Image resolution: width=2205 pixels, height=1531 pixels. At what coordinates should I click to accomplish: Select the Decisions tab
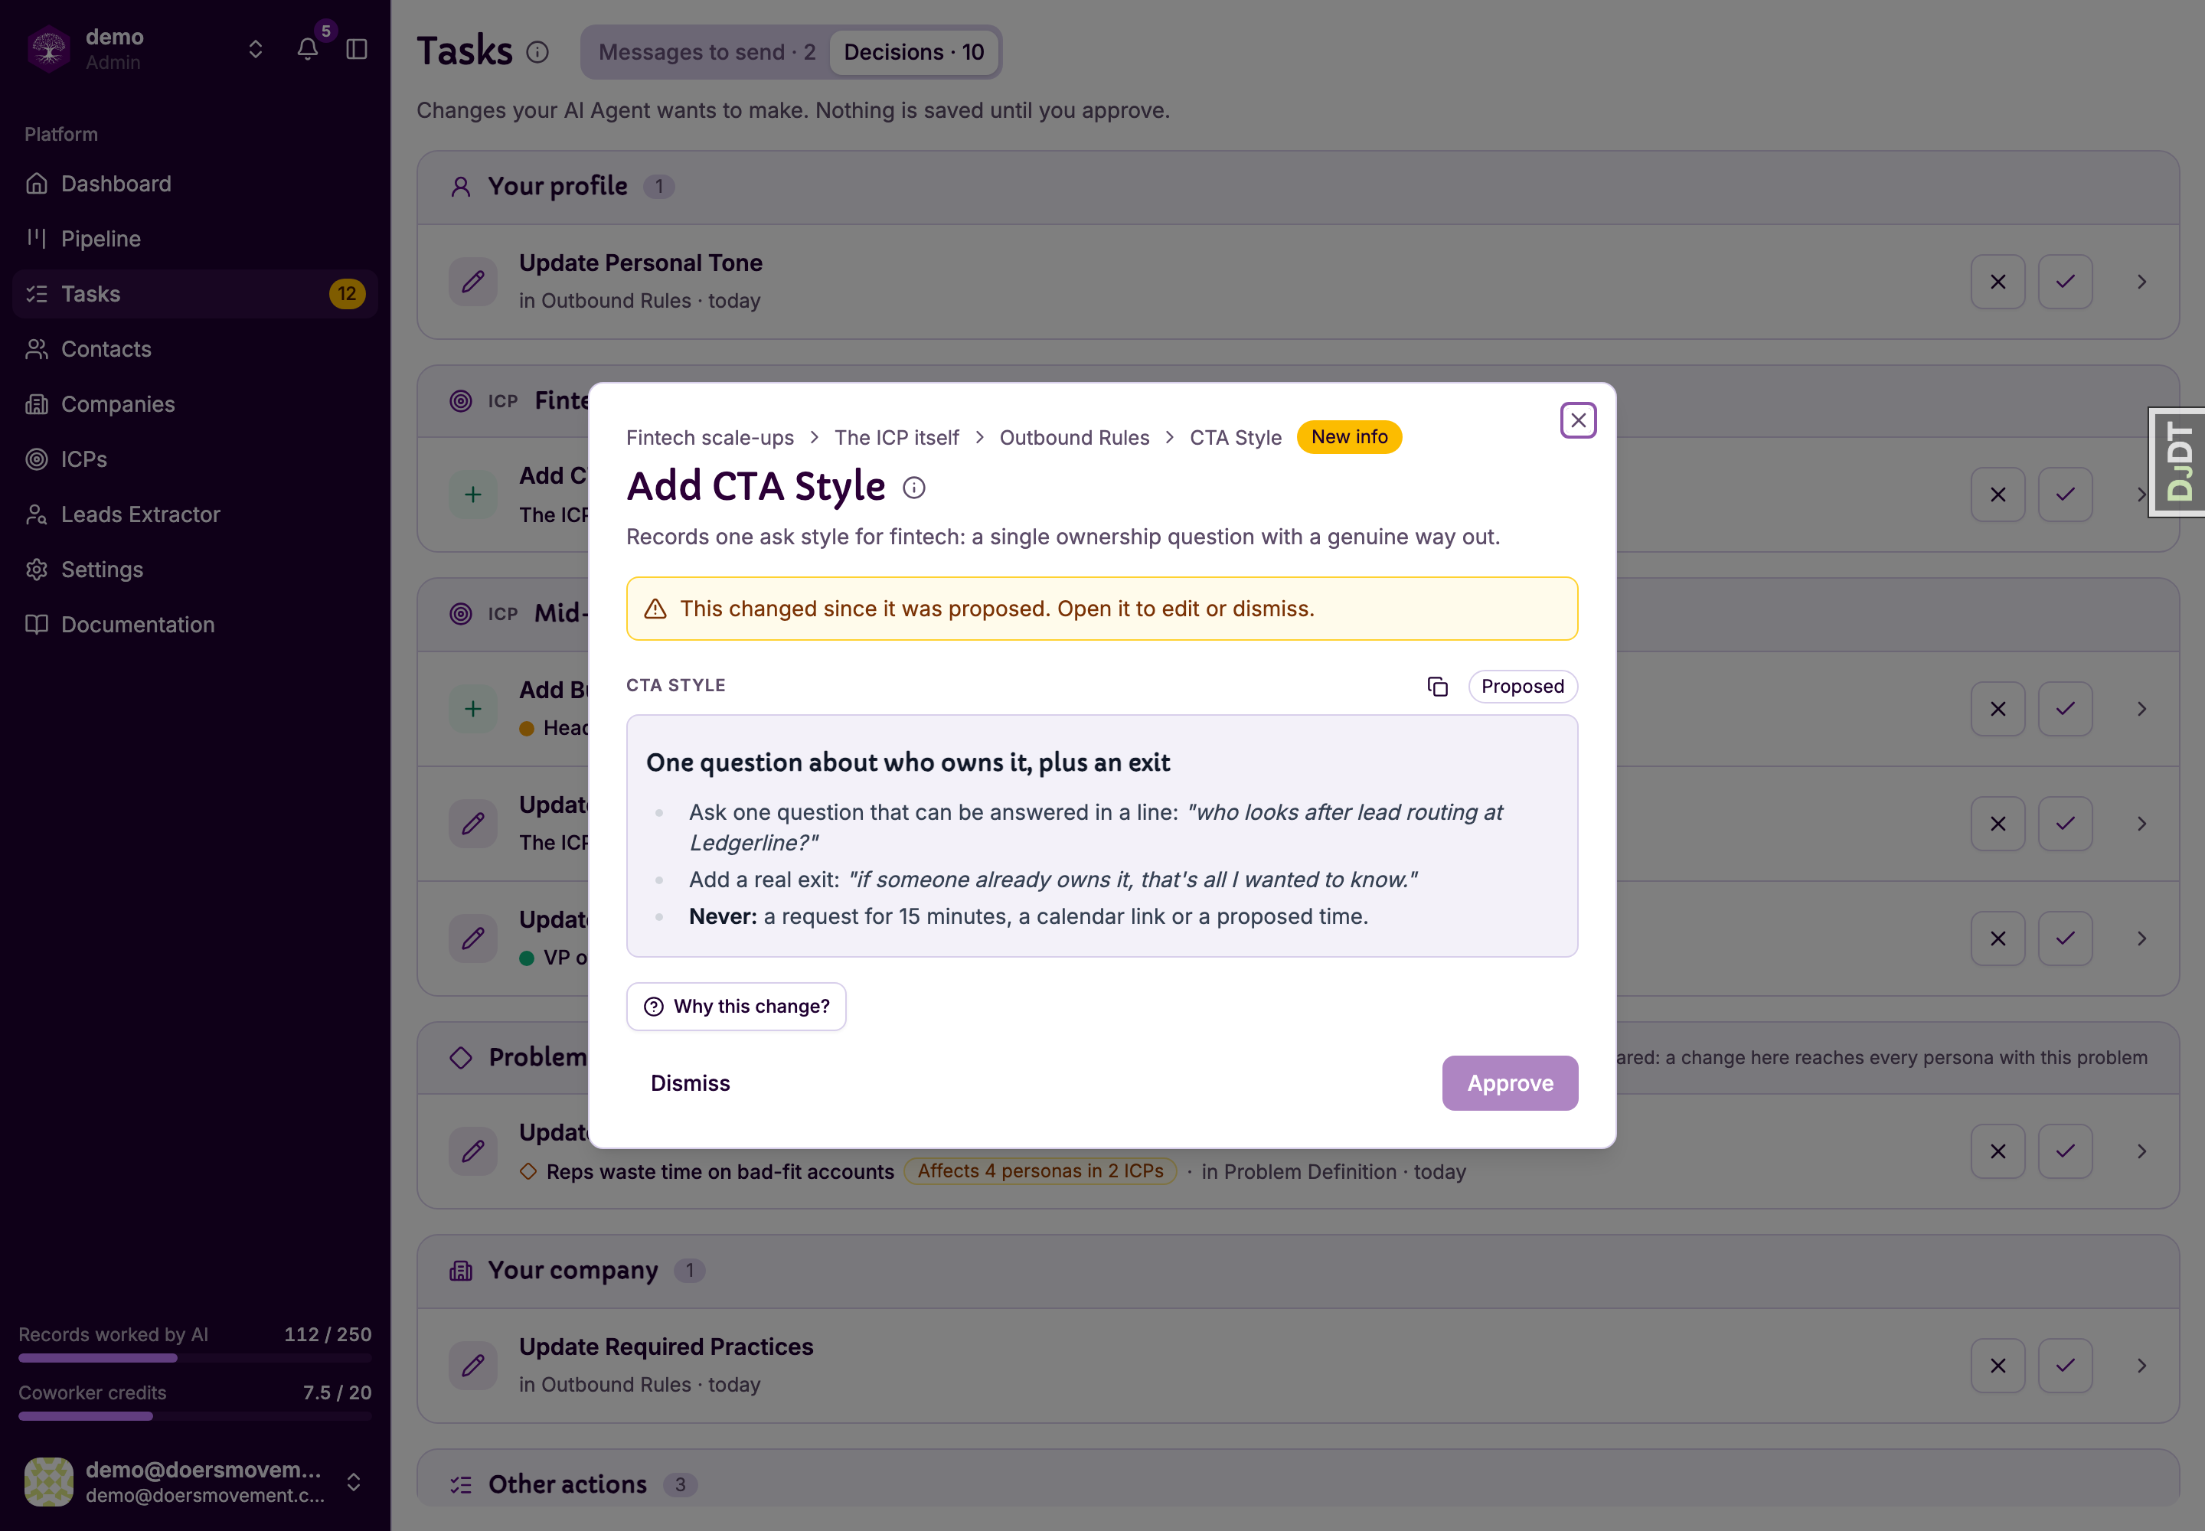click(x=913, y=52)
